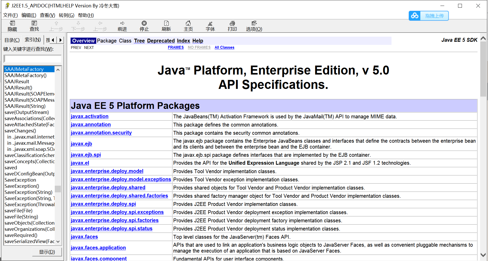
Task: Select SAAJResult in the index list
Action: click(x=17, y=81)
